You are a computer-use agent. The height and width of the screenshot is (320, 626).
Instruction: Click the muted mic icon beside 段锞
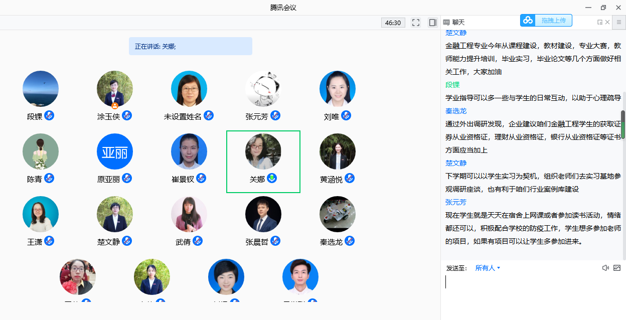pyautogui.click(x=49, y=116)
